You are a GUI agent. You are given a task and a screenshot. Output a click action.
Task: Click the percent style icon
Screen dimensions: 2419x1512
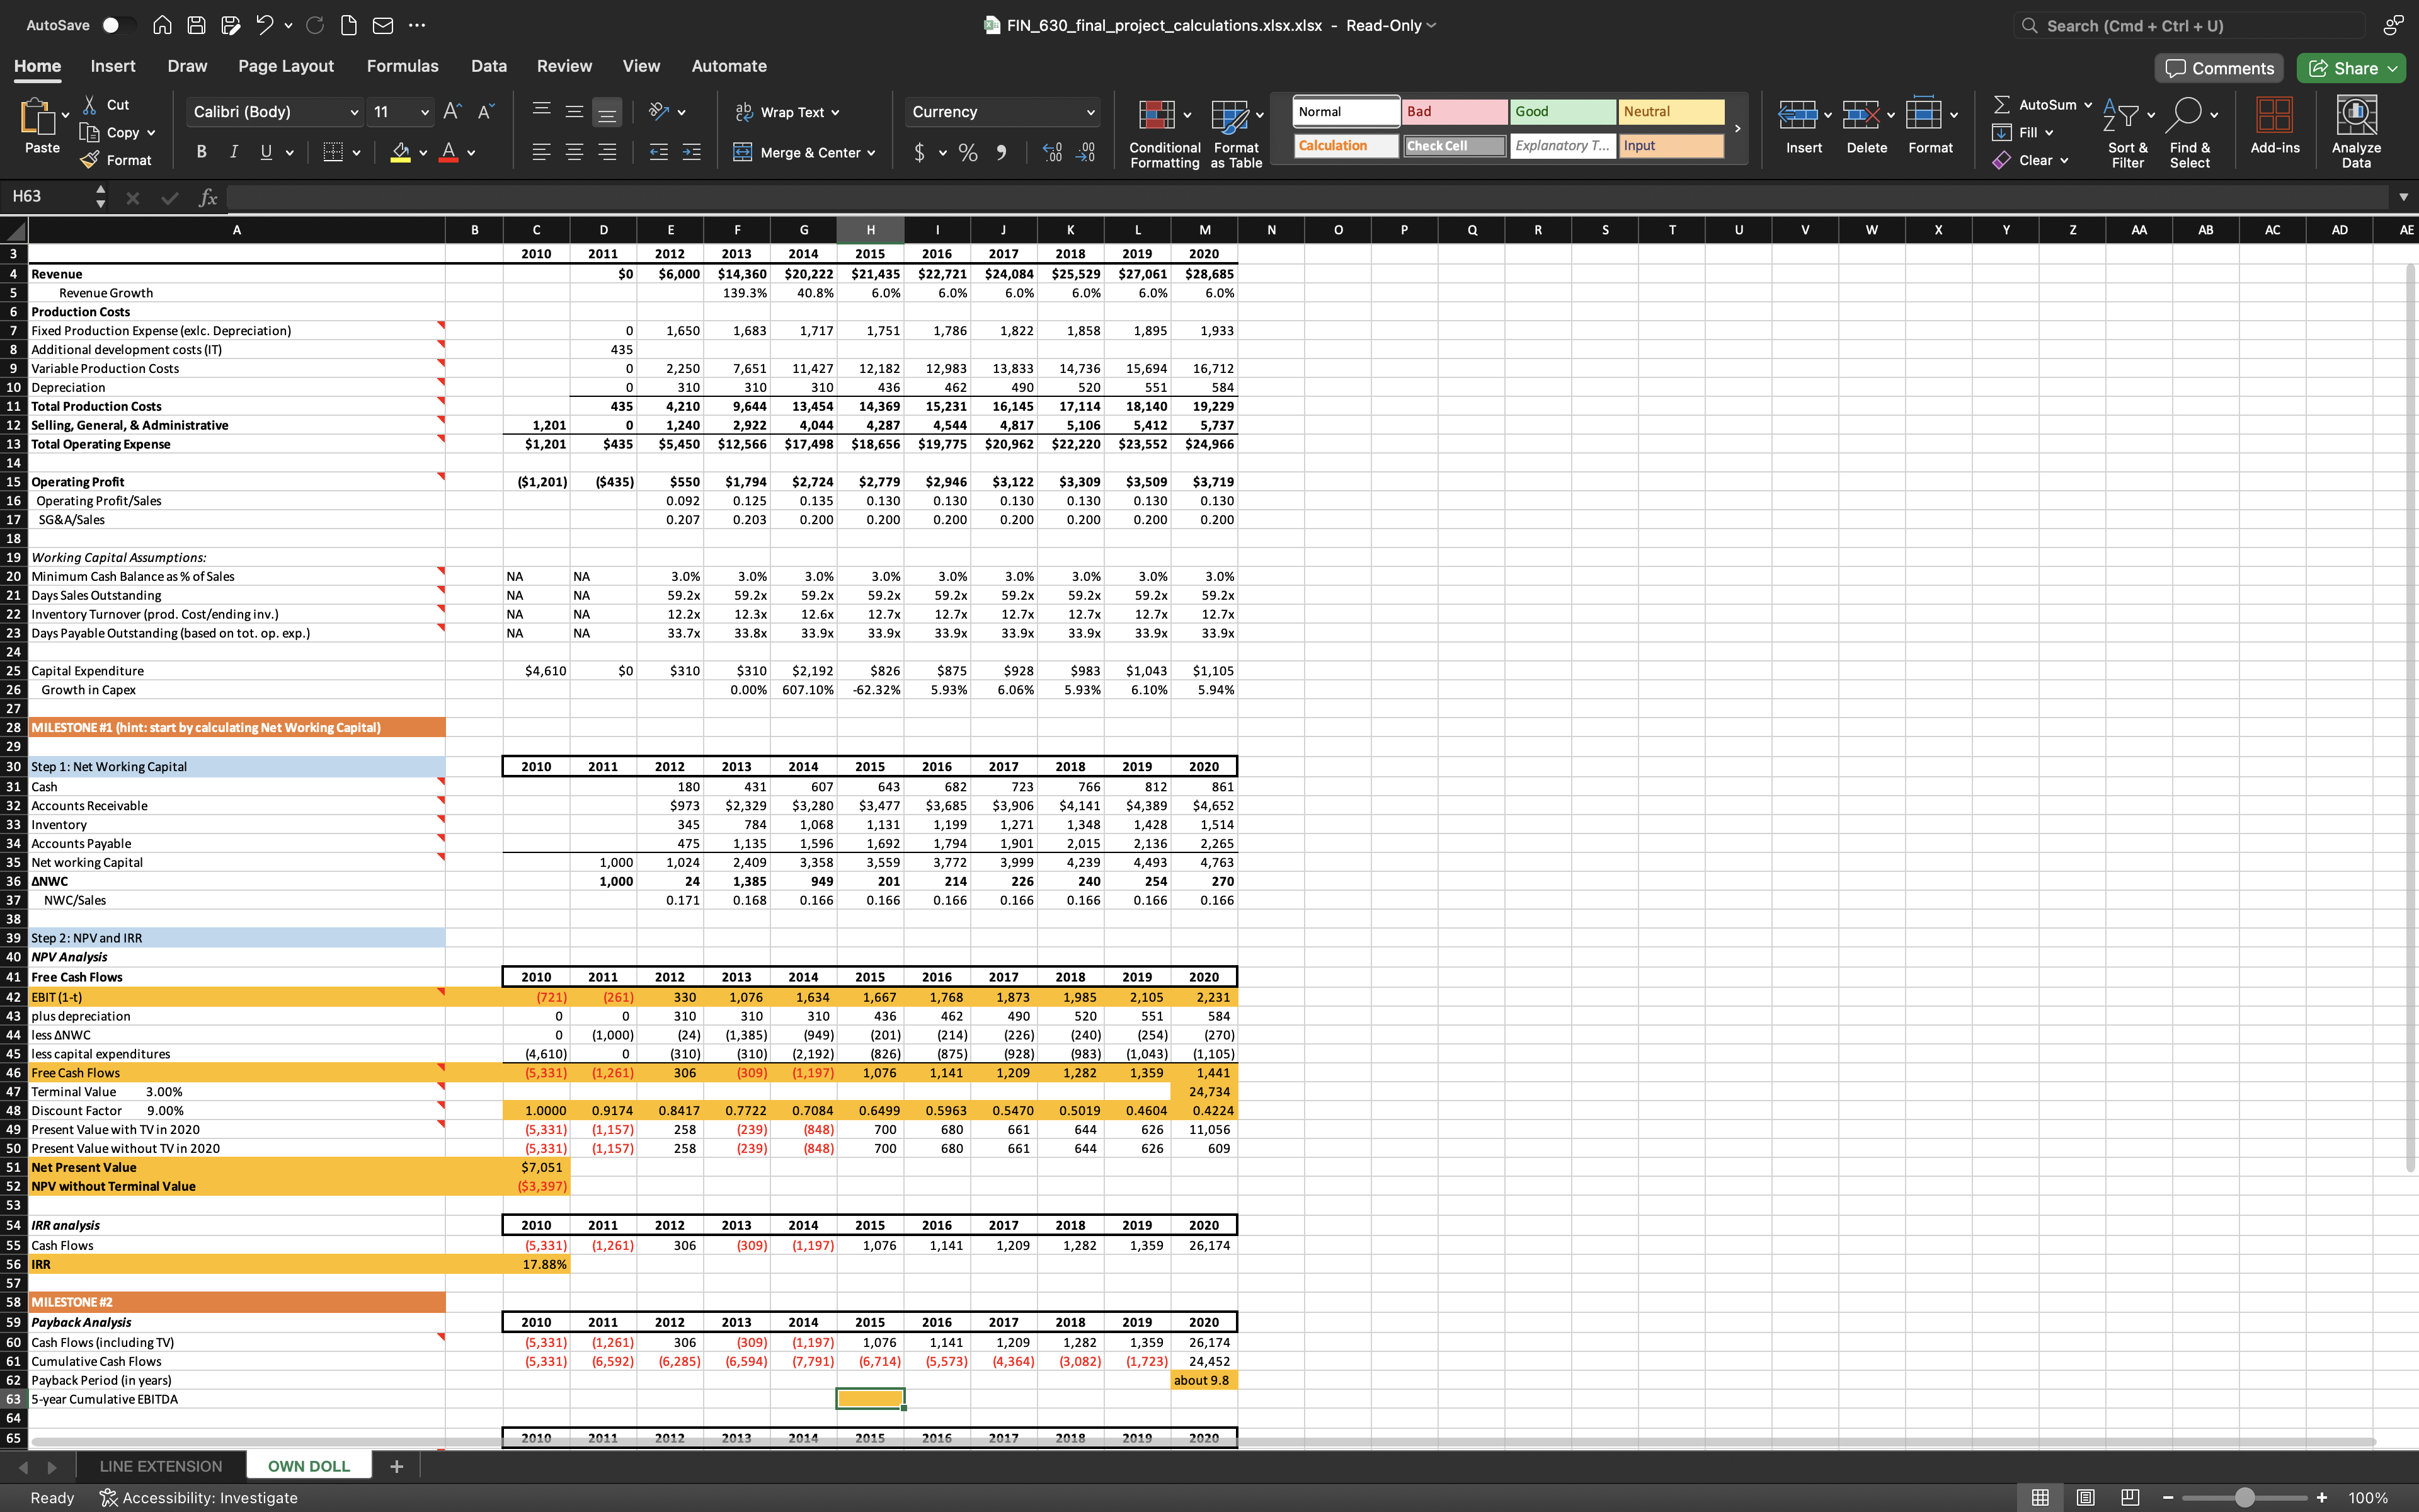pos(968,152)
